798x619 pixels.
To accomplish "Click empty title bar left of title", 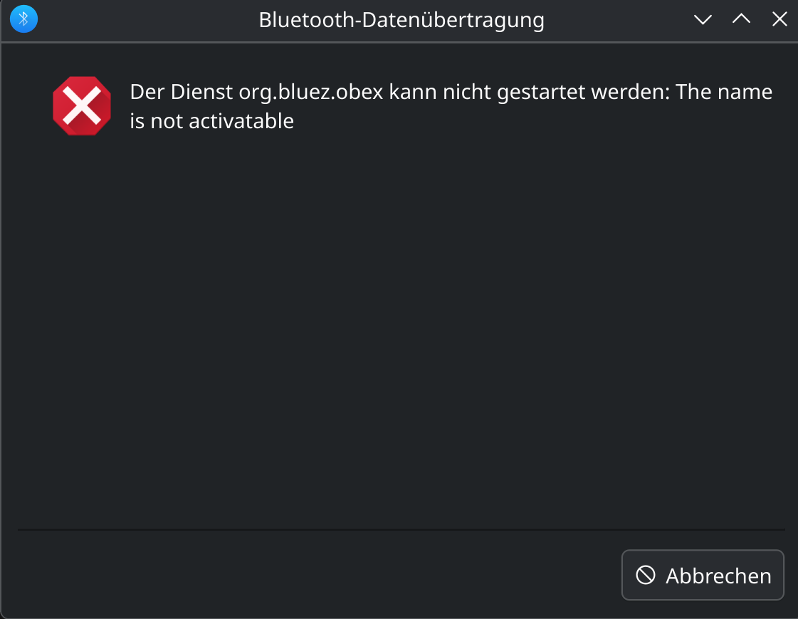I will [x=142, y=20].
